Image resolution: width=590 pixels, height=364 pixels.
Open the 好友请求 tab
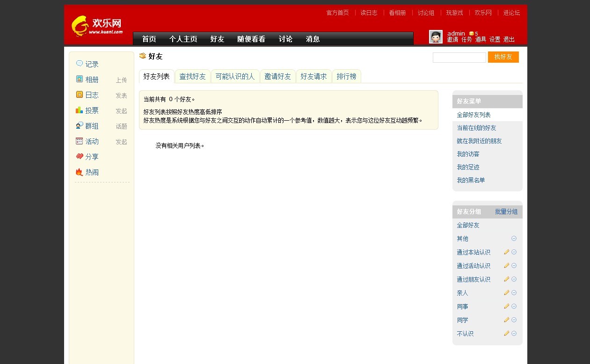(x=313, y=76)
